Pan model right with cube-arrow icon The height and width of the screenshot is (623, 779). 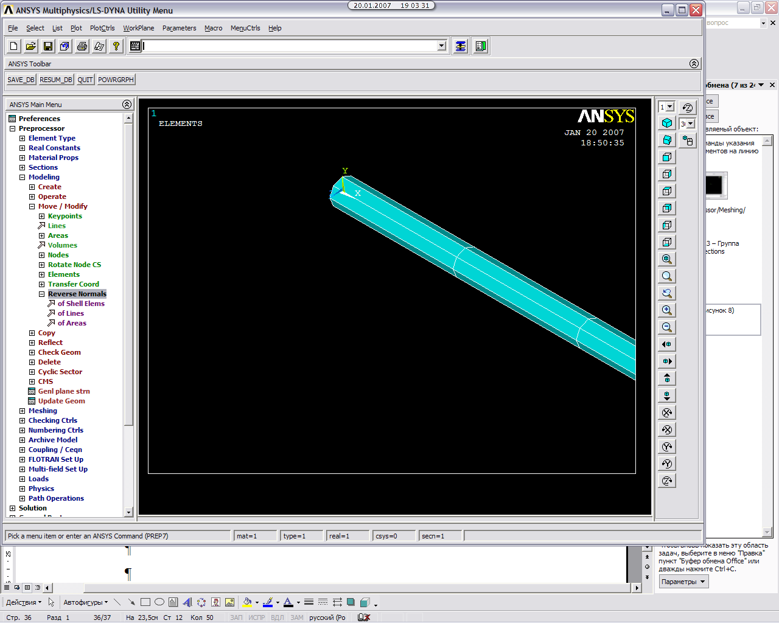point(667,361)
